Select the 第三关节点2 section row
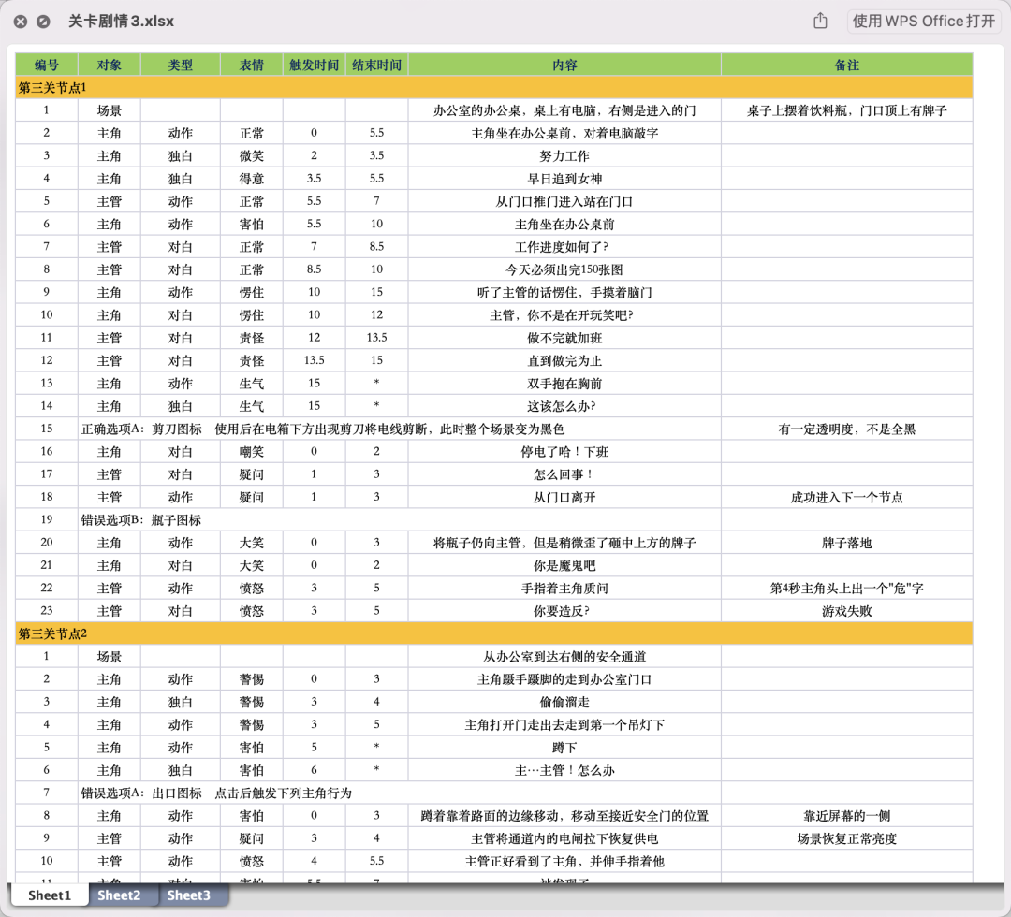The width and height of the screenshot is (1011, 917). 494,633
